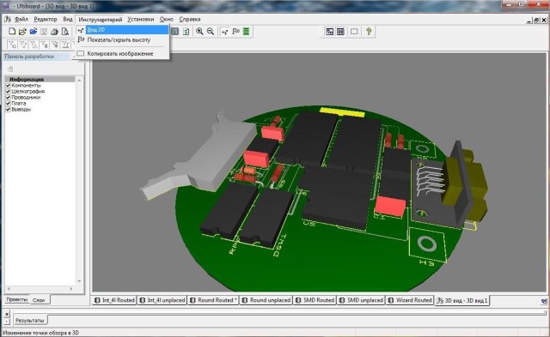Click the info list scrollbar down arrow

(79, 281)
